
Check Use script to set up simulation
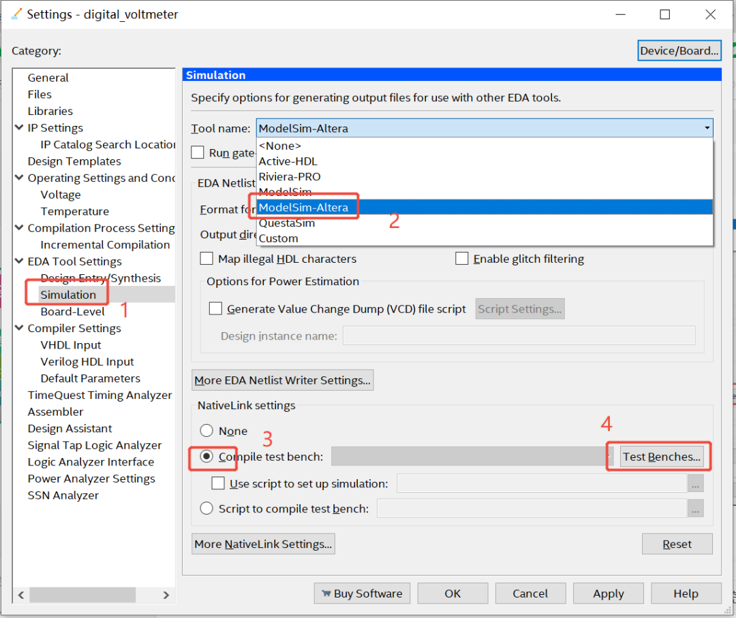click(x=218, y=483)
